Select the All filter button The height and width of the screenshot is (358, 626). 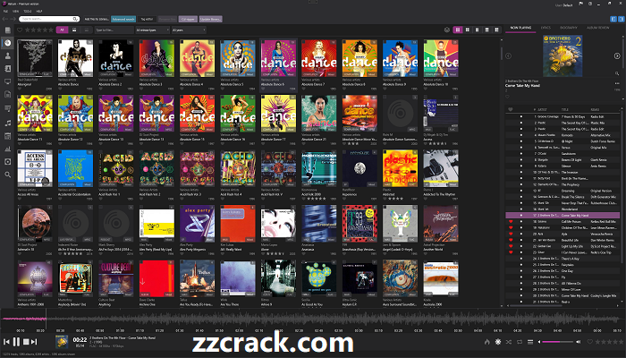click(x=62, y=30)
